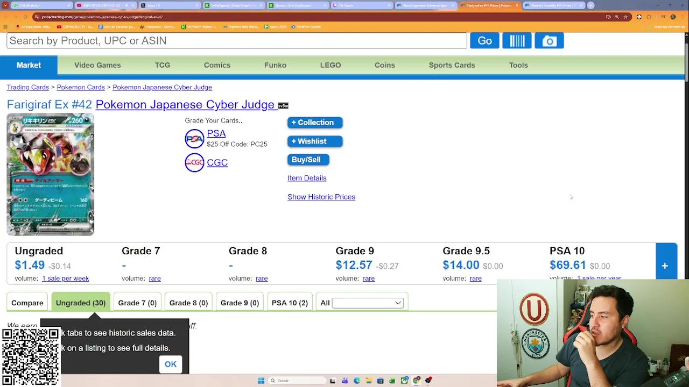Open Sports Cards menu

(452, 65)
